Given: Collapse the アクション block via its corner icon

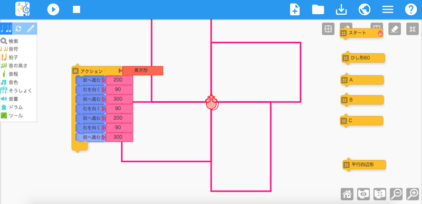Looking at the screenshot, I should pos(75,71).
